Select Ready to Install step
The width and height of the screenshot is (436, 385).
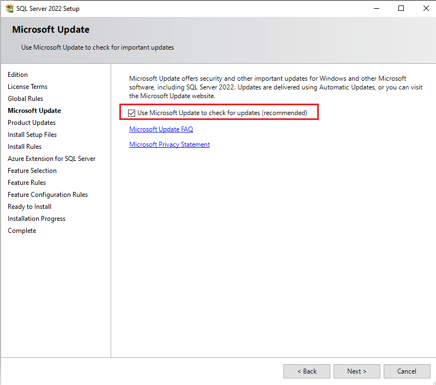pos(29,207)
